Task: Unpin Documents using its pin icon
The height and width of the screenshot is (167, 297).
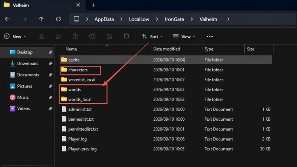Action: pyautogui.click(x=50, y=75)
